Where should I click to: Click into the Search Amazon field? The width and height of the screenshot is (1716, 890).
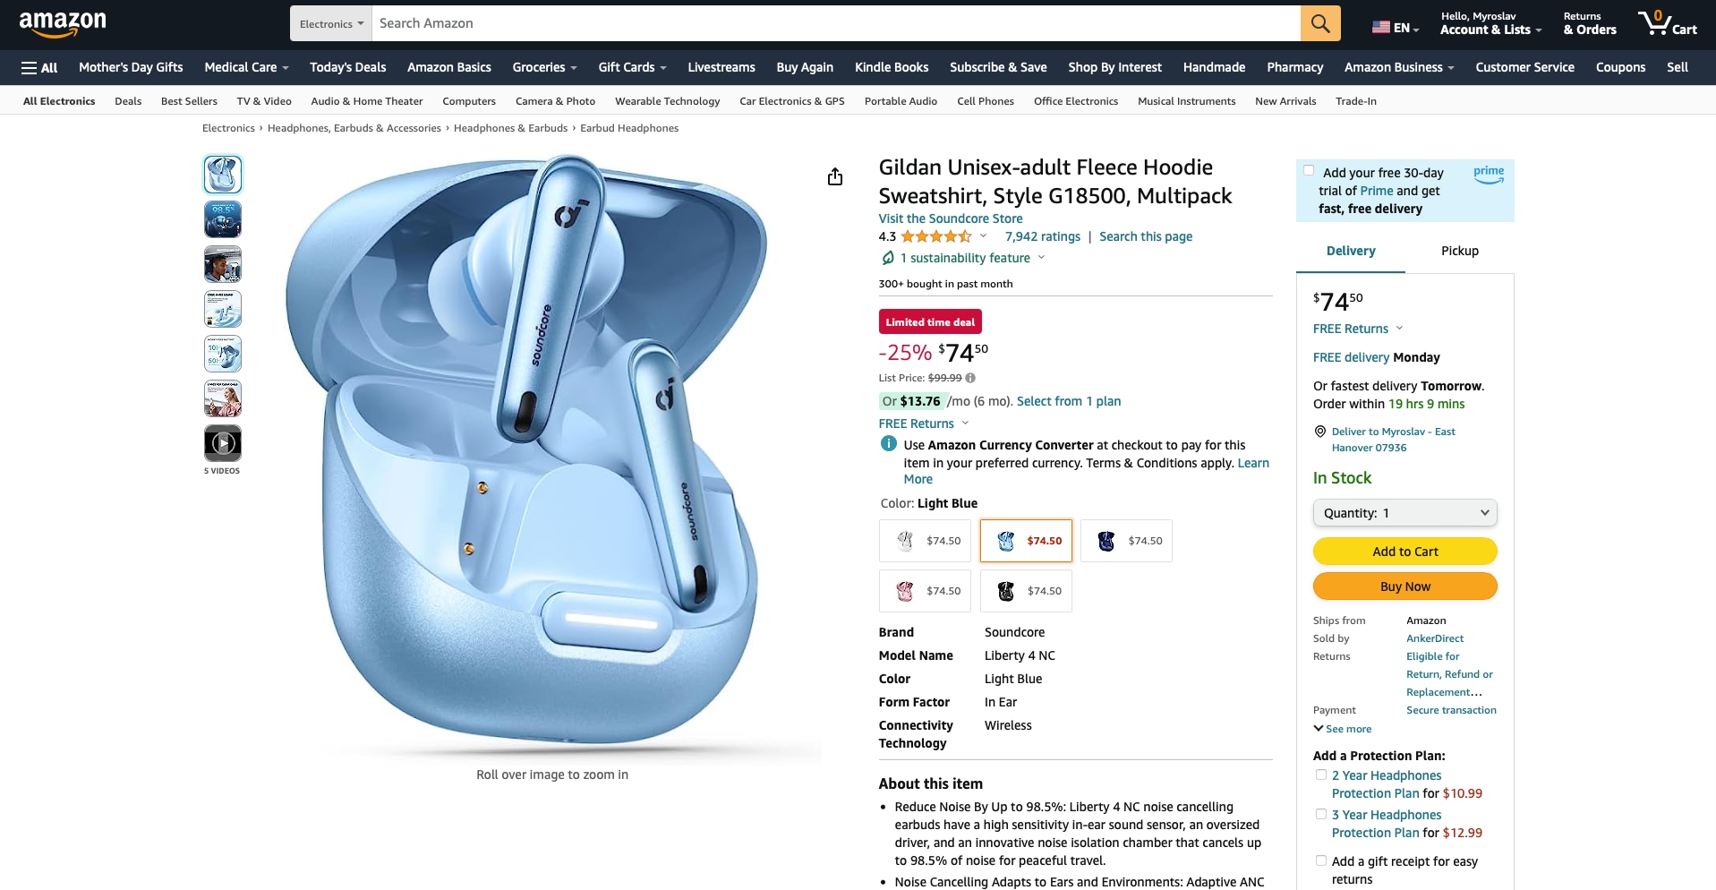pyautogui.click(x=836, y=23)
